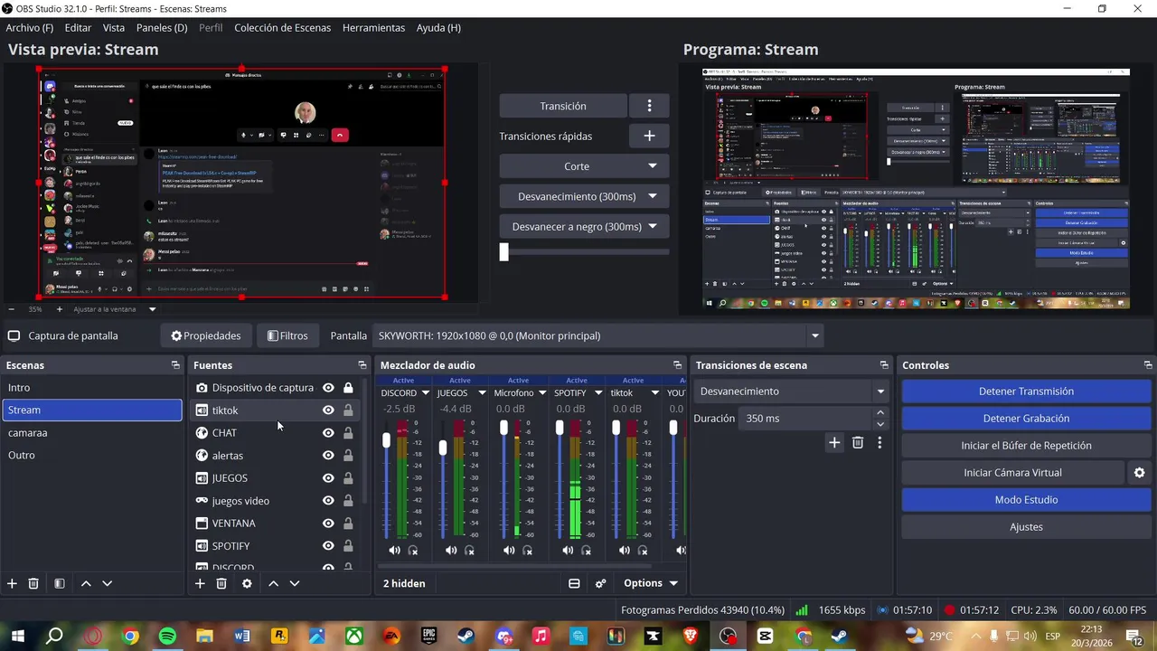Open the Vista menu
The height and width of the screenshot is (651, 1157).
114,28
